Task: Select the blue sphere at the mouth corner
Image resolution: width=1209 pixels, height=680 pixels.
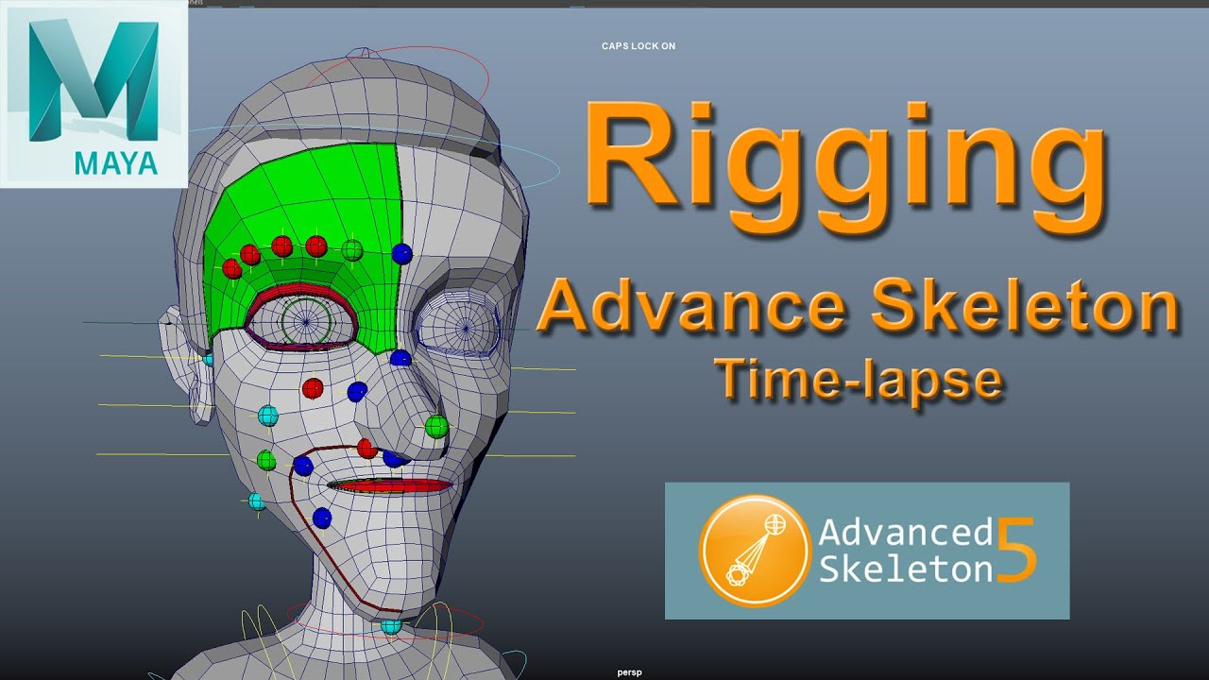Action: (303, 465)
